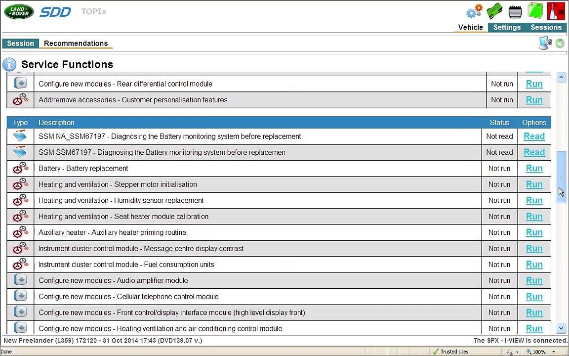Viewport: 569px width, 356px height.
Task: Click the red exit session icon
Action: (x=556, y=11)
